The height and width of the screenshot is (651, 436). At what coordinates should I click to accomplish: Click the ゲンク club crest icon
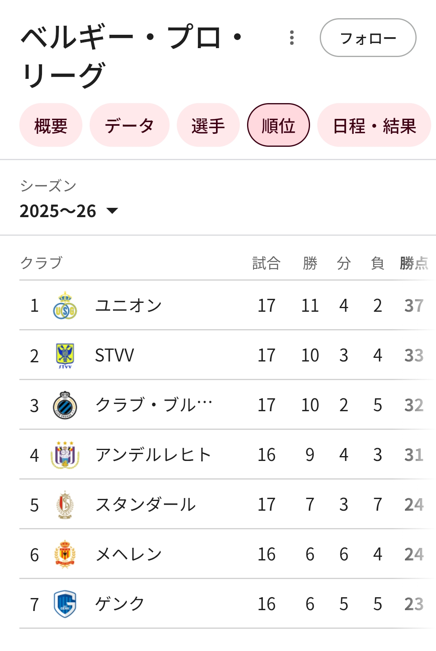pos(65,604)
